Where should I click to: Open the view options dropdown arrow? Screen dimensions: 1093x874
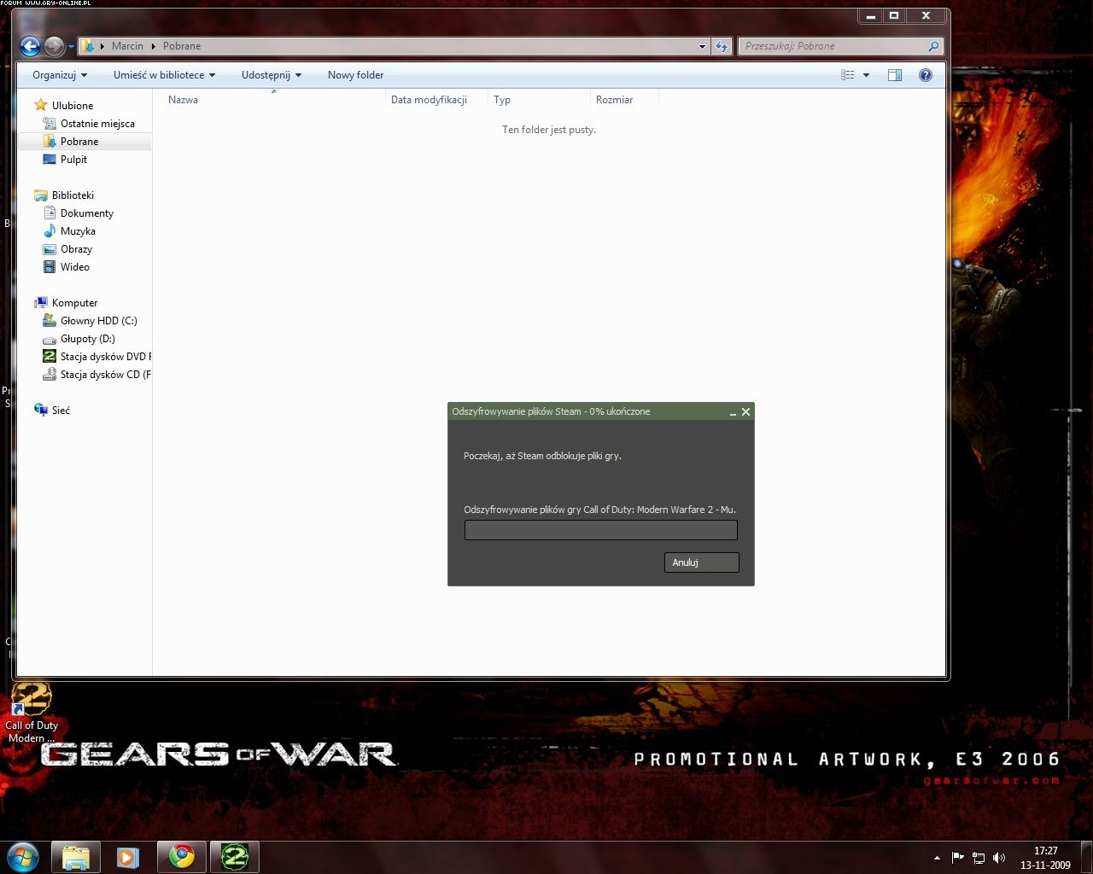pyautogui.click(x=866, y=75)
